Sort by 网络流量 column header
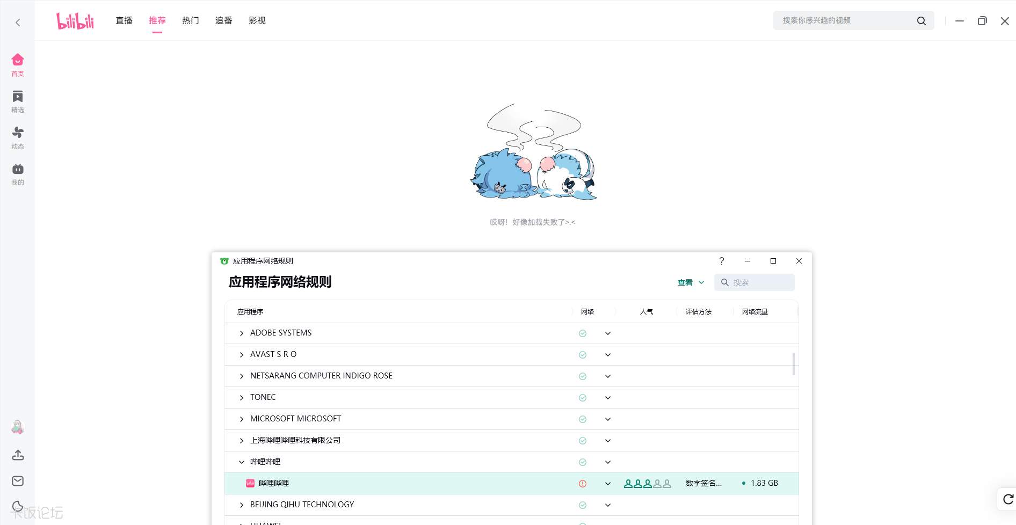The height and width of the screenshot is (525, 1016). [x=755, y=312]
